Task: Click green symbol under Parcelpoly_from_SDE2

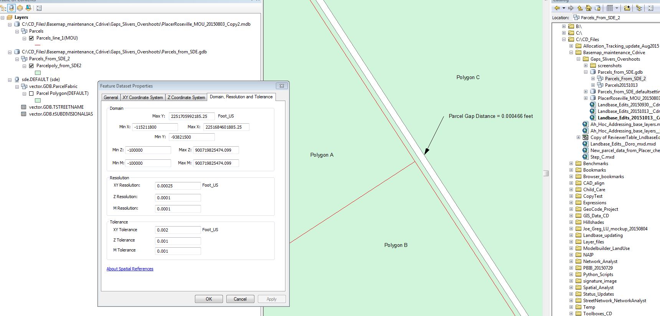Action: point(38,73)
